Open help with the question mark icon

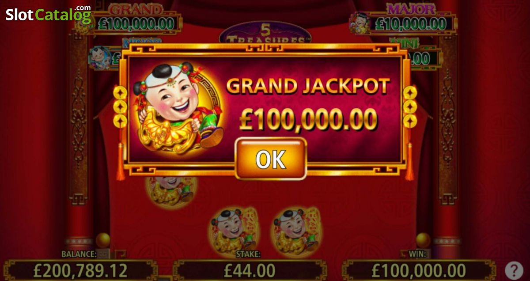514,270
